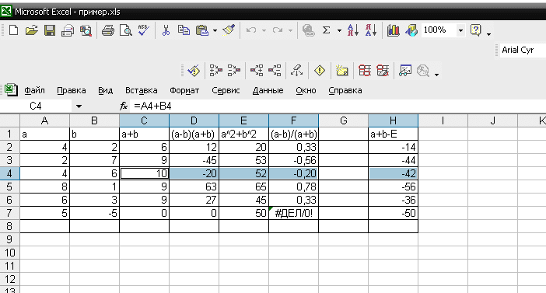Paste from clipboard icon

pos(202,30)
